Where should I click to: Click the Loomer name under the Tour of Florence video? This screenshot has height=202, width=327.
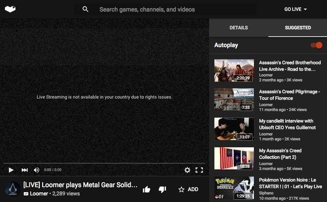(266, 105)
